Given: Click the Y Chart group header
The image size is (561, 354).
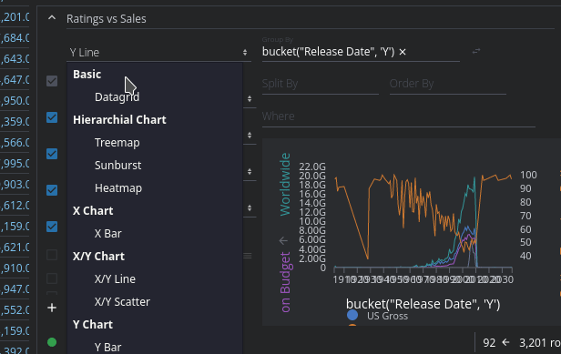Looking at the screenshot, I should 93,325.
